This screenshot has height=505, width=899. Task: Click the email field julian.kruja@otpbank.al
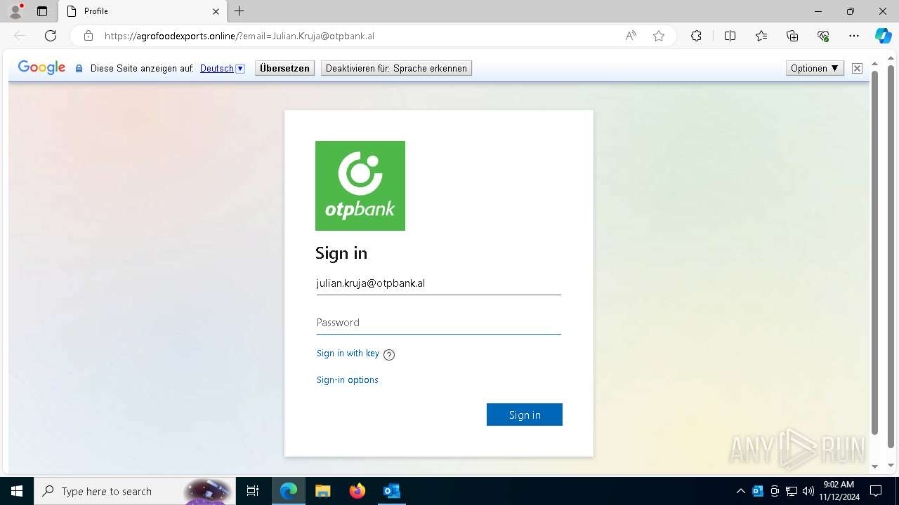click(438, 283)
